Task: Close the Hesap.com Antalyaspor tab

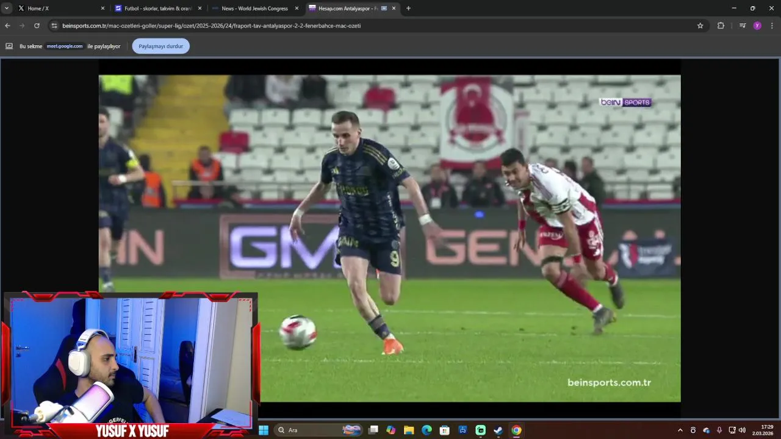Action: click(x=394, y=9)
